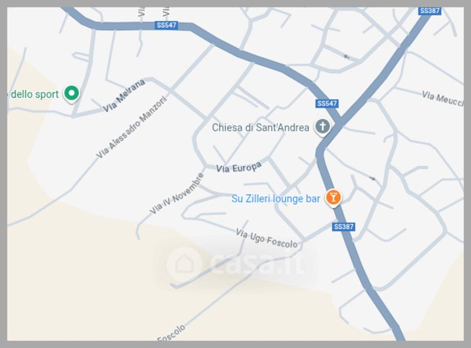
Task: Click the SS547 shield near the church
Action: tap(327, 104)
